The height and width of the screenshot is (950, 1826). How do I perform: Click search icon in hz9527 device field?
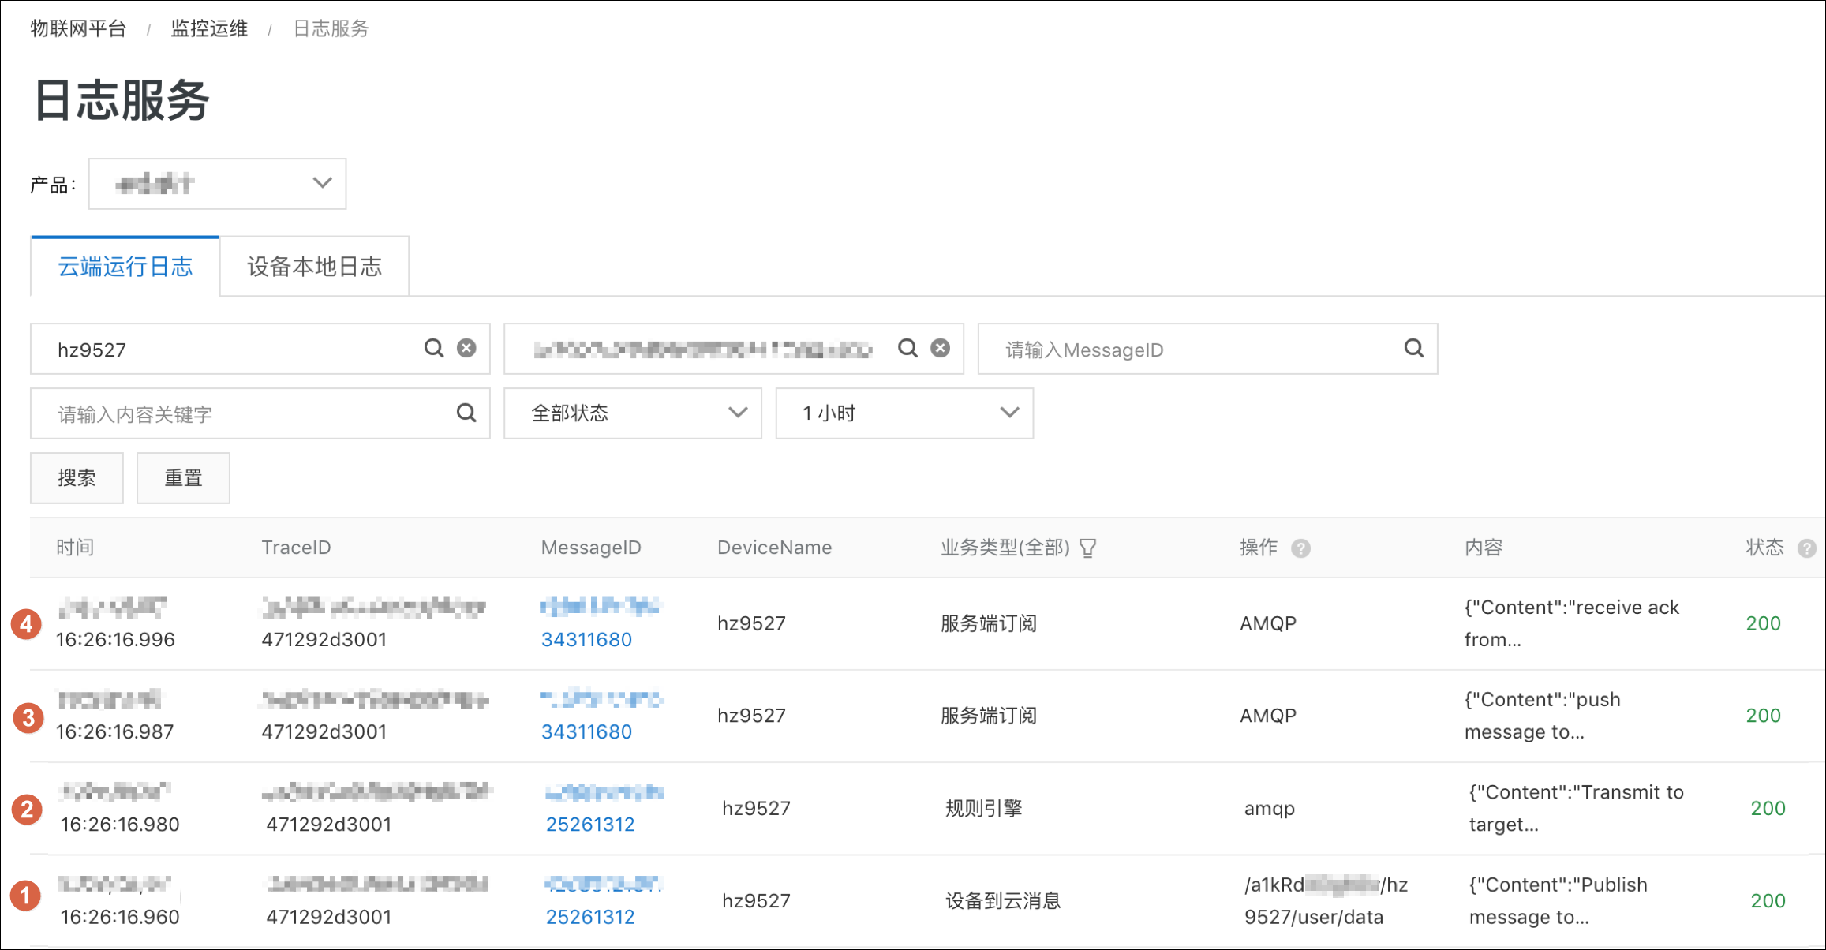434,348
